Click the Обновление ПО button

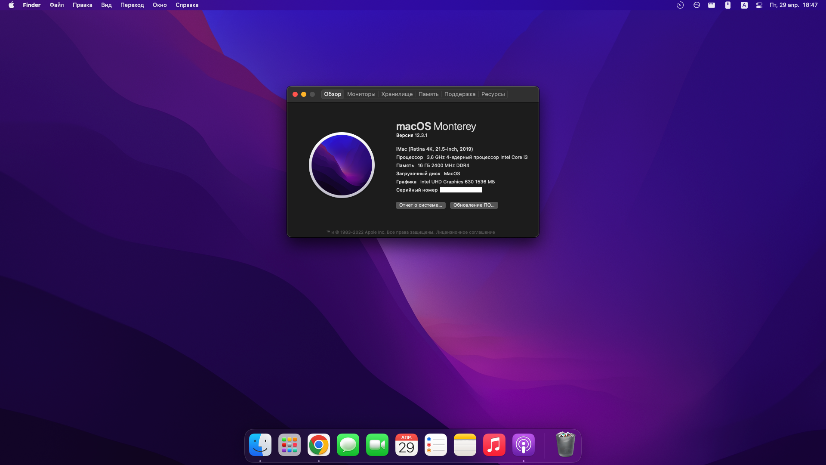[x=474, y=205]
